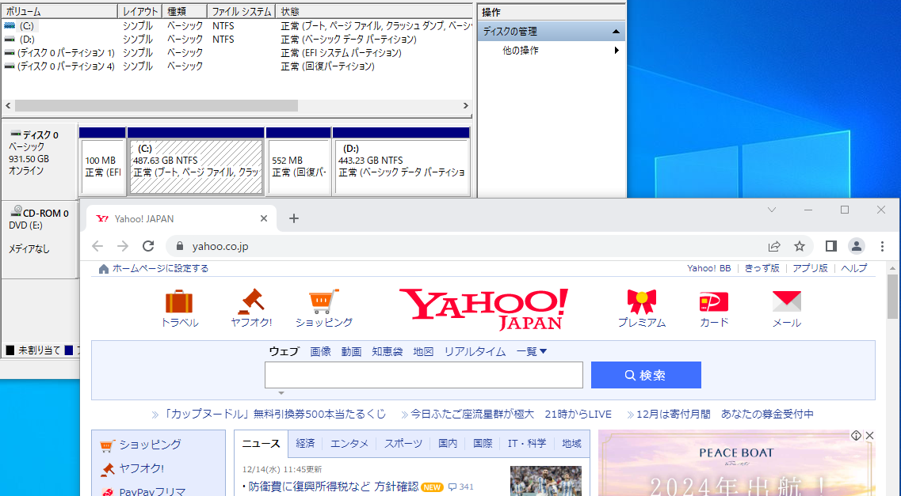Toggle the browser side panel icon
Viewport: 901px width, 496px height.
[x=831, y=246]
